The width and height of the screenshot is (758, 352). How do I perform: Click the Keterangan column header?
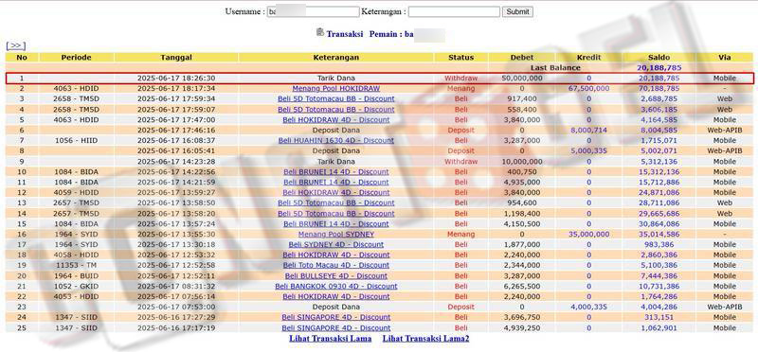coord(336,58)
